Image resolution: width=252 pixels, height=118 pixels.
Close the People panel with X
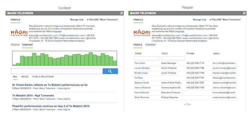[244, 13]
